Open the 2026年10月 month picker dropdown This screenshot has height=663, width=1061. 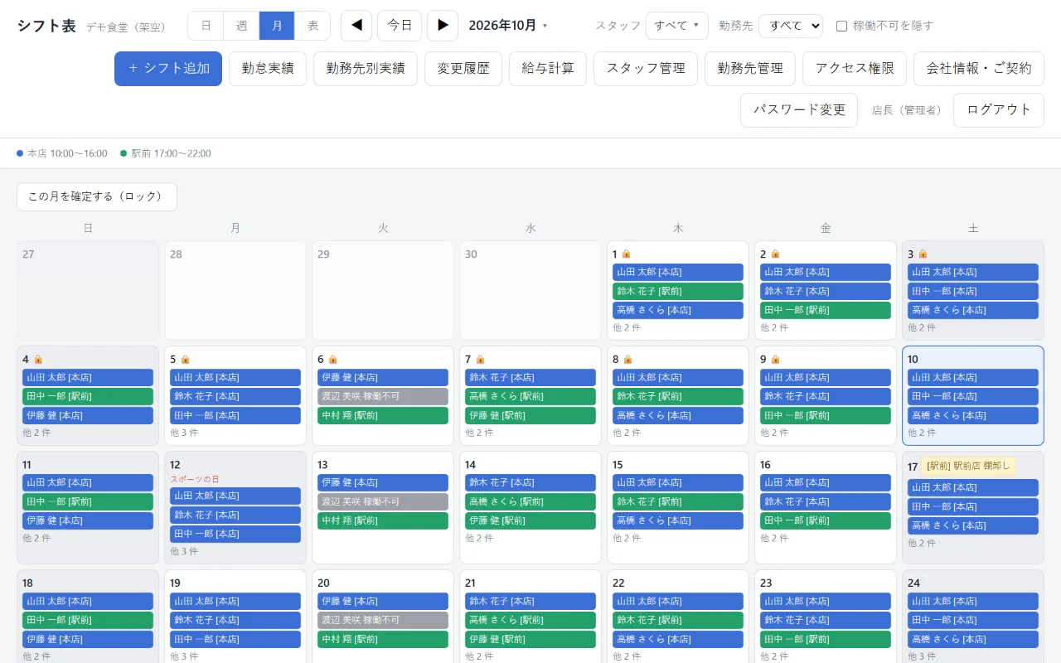coord(508,26)
